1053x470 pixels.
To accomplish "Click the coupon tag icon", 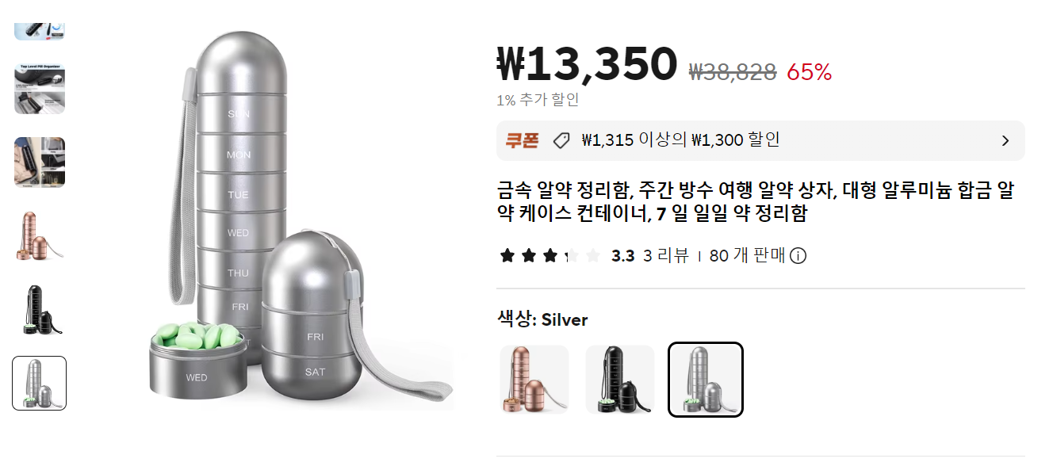I will 561,141.
